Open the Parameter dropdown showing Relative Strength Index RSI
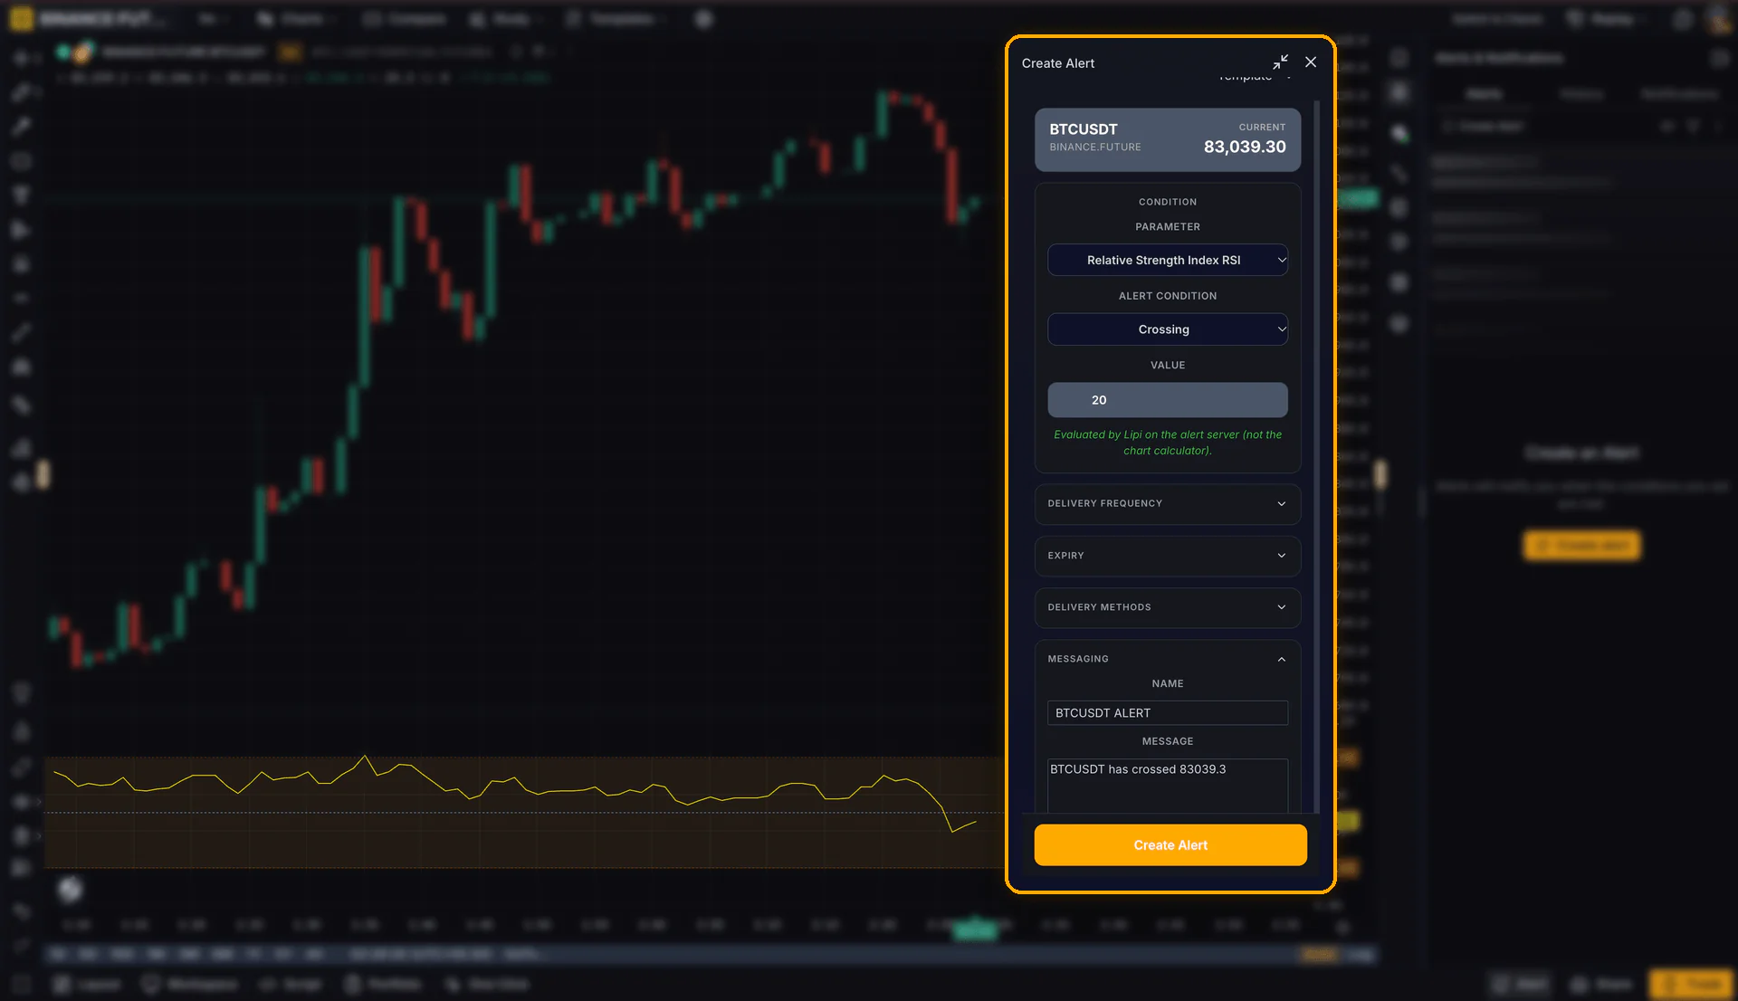The height and width of the screenshot is (1001, 1738). pos(1168,260)
